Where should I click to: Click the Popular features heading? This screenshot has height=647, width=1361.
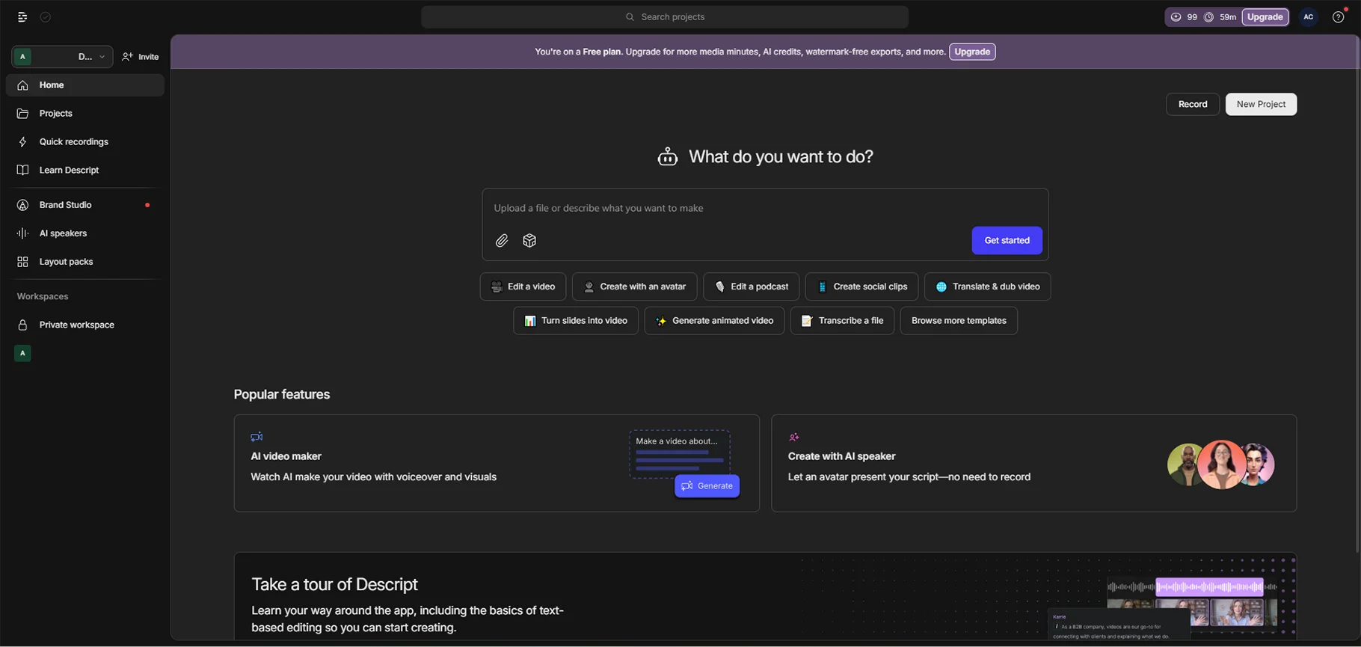282,395
